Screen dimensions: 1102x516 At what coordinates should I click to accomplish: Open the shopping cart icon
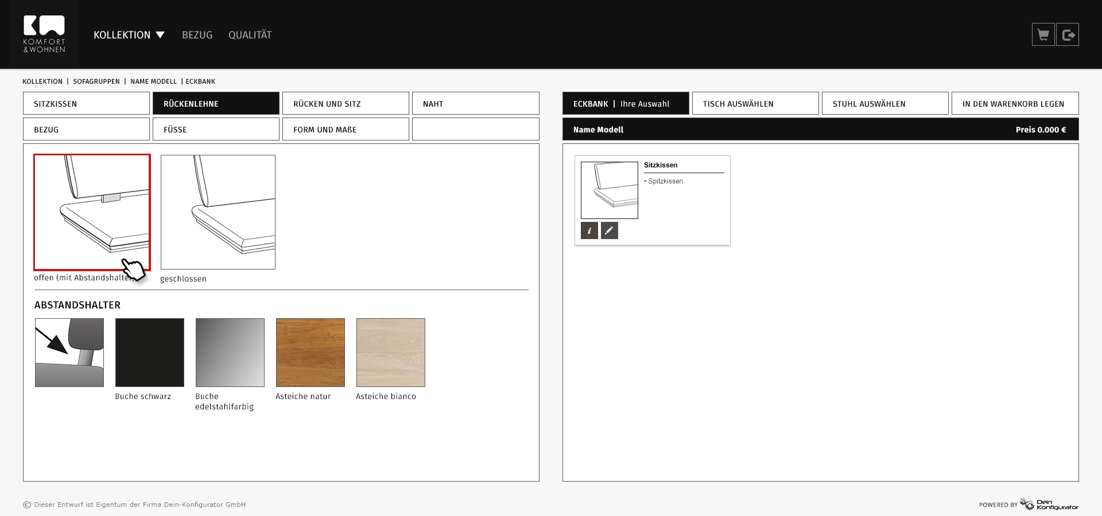(1043, 35)
